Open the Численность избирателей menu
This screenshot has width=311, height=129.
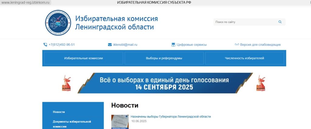244,58
